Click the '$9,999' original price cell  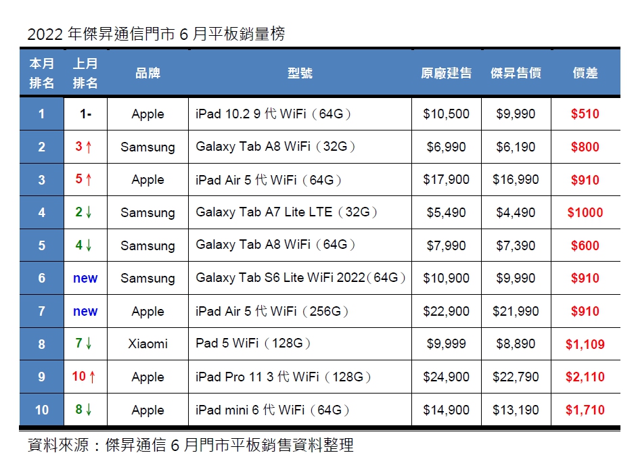click(446, 344)
